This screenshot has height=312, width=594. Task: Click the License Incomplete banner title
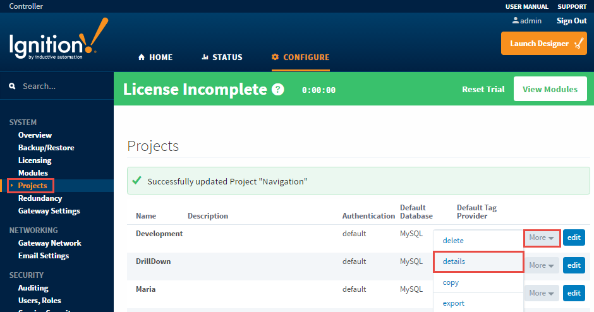tap(195, 89)
